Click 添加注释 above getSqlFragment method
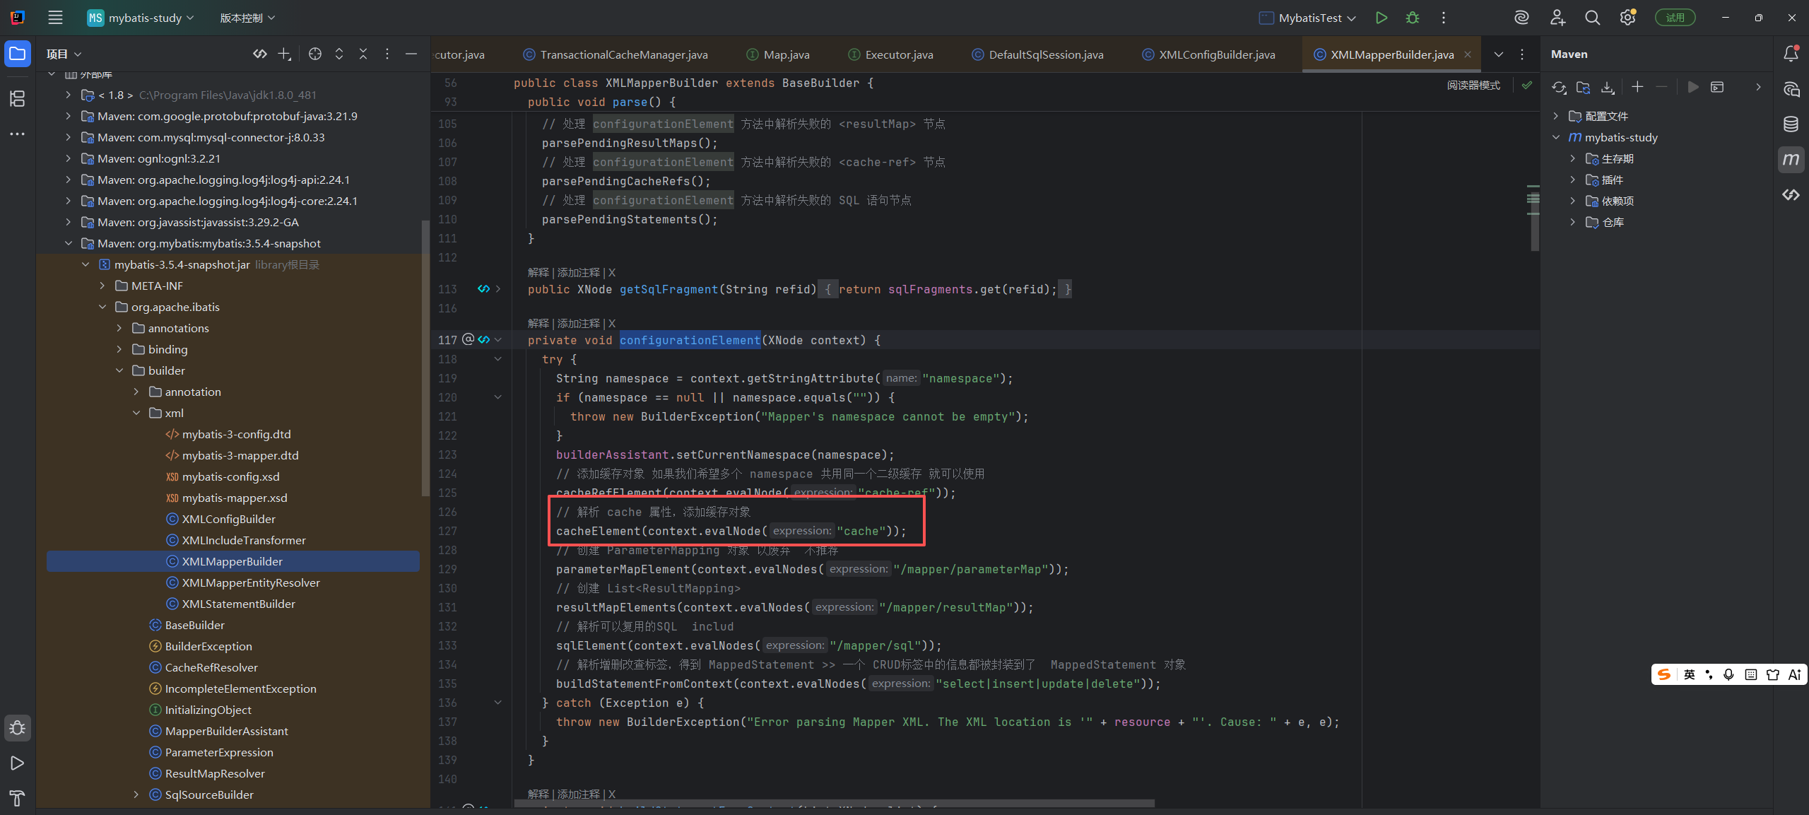Image resolution: width=1809 pixels, height=815 pixels. tap(578, 272)
